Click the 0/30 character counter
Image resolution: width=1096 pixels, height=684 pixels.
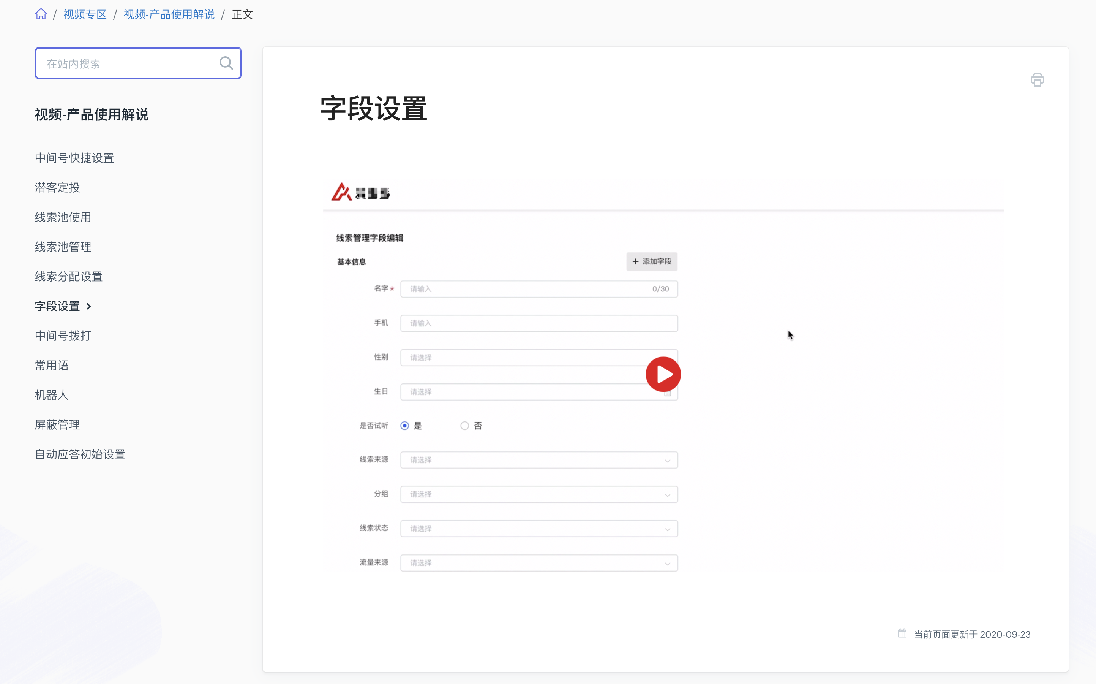coord(660,289)
